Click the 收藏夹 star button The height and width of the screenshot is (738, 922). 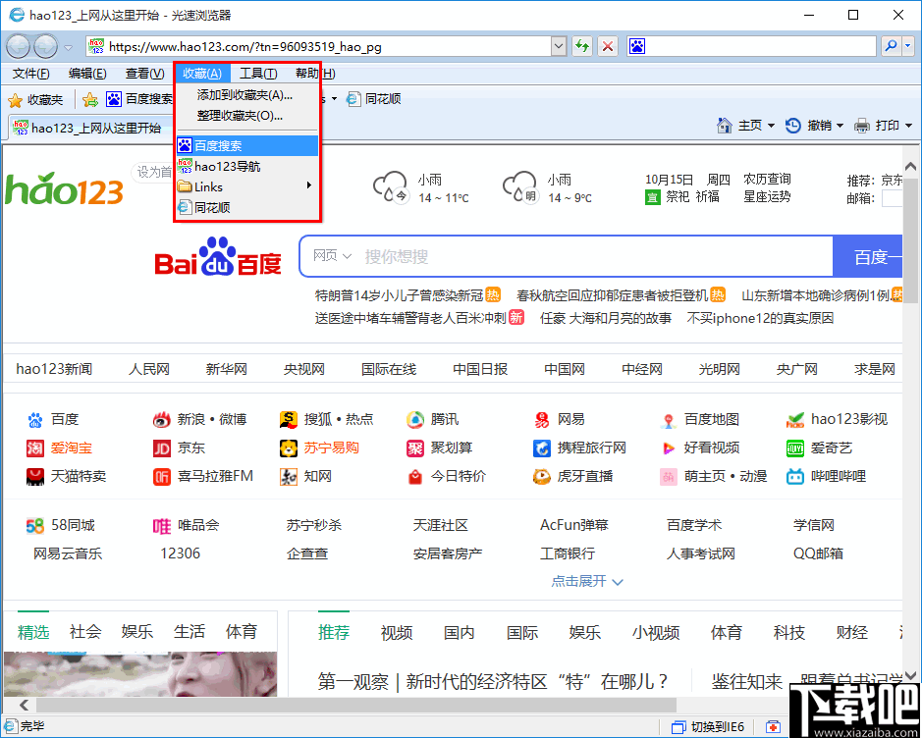(x=35, y=100)
